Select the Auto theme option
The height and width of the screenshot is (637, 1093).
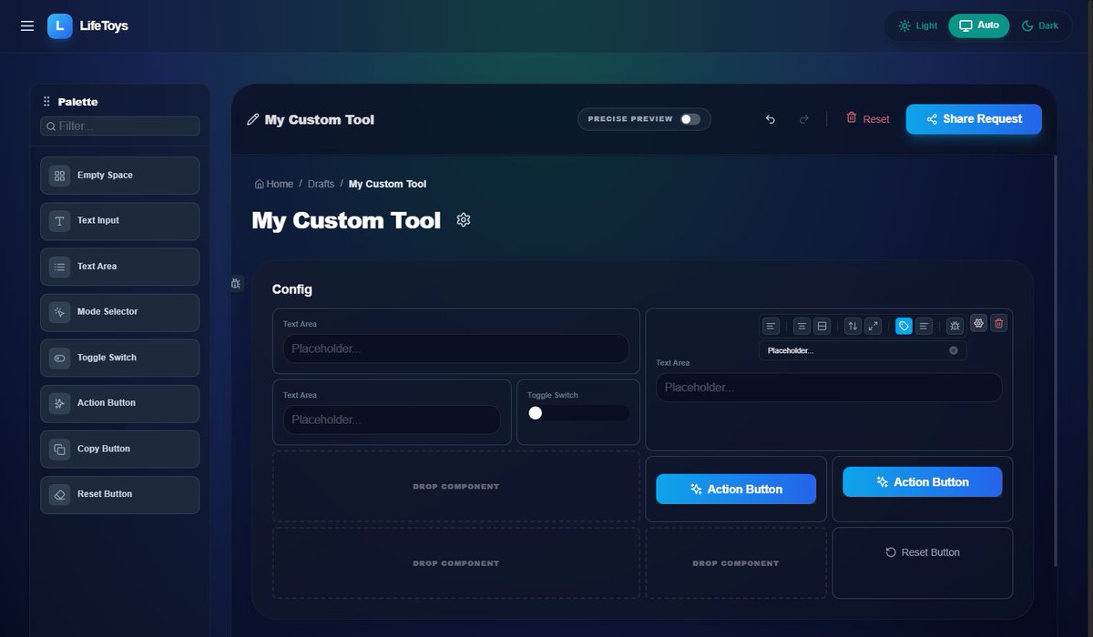pyautogui.click(x=979, y=25)
